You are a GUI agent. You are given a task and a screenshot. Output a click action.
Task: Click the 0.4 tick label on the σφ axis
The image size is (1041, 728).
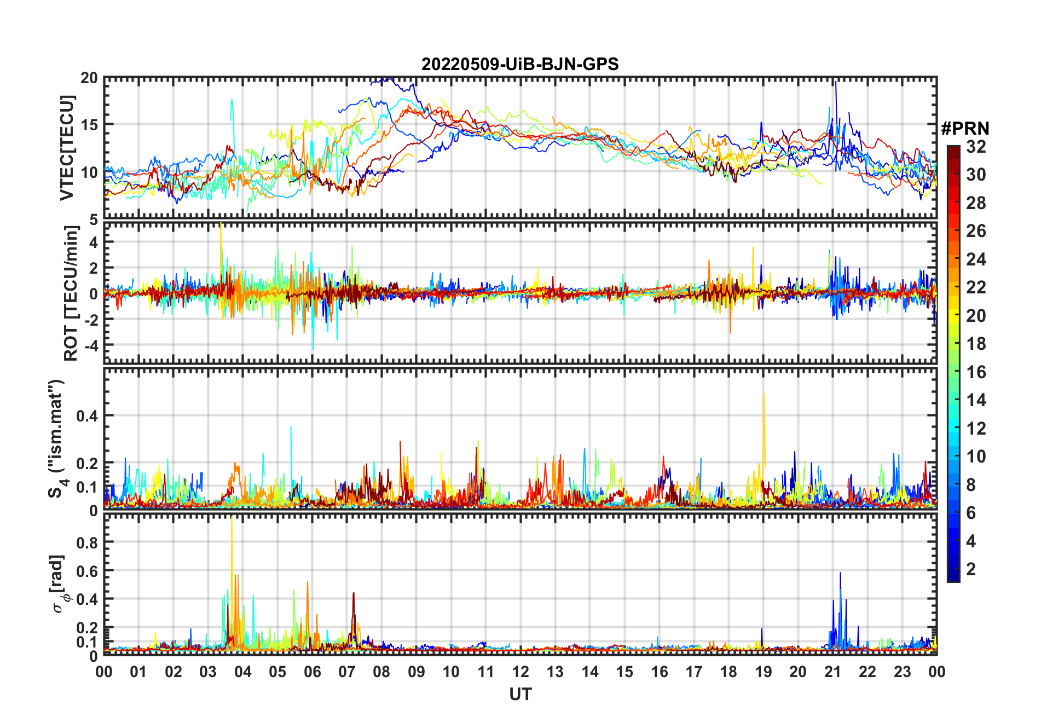click(87, 599)
